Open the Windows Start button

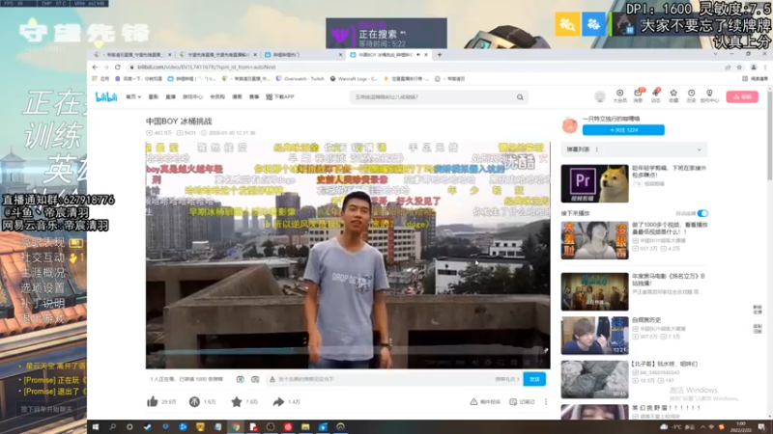96,426
